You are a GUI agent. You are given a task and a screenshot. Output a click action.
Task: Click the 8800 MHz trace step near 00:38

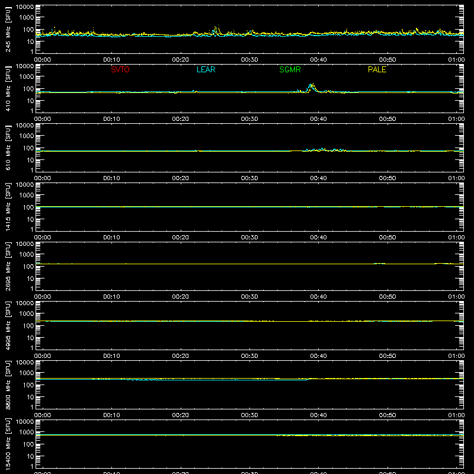[x=308, y=379]
